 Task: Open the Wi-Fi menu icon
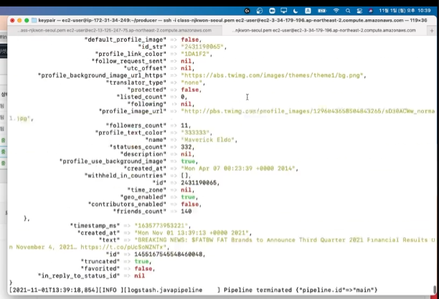pos(336,11)
